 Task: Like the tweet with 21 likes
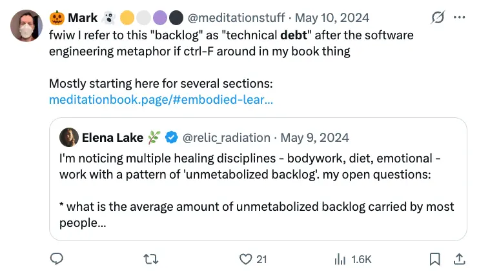tap(246, 259)
